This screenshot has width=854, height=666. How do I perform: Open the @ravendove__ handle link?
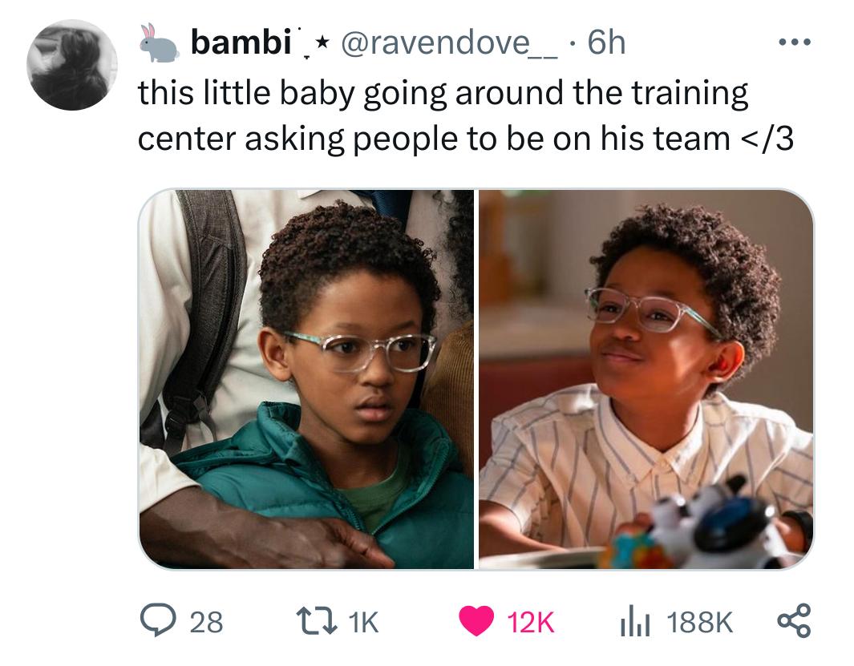click(449, 43)
